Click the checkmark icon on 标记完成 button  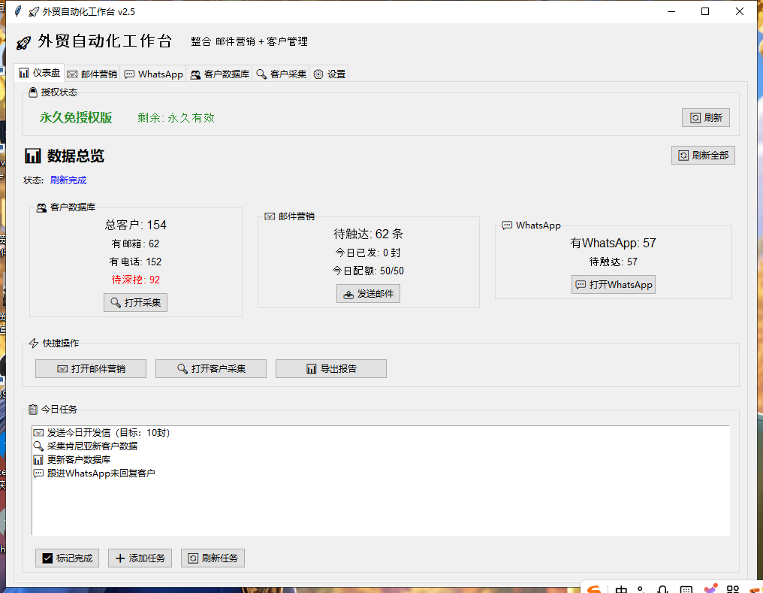coord(47,558)
